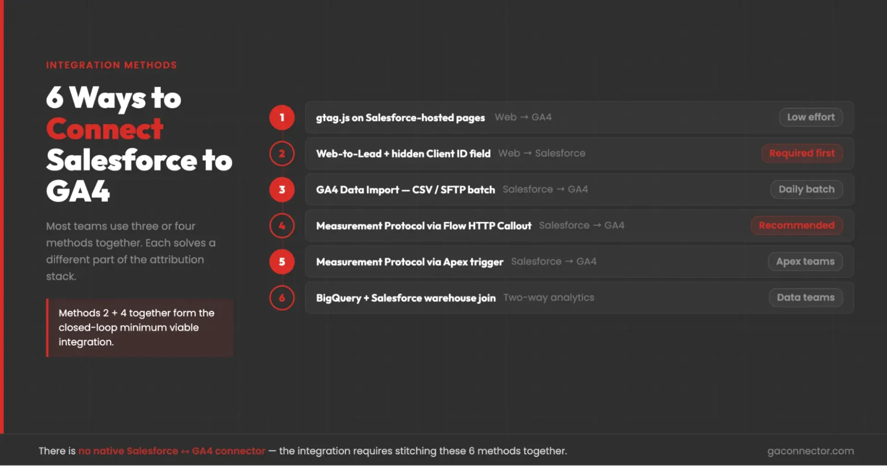The image size is (887, 466).
Task: Click the 'Most teams use three or four' paragraph
Action: coord(131,251)
